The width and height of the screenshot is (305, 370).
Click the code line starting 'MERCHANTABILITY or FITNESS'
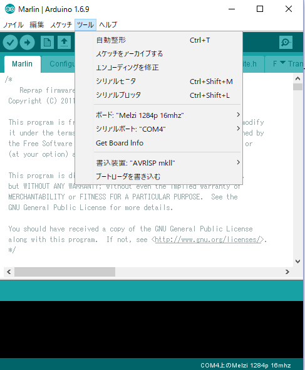pyautogui.click(x=123, y=197)
